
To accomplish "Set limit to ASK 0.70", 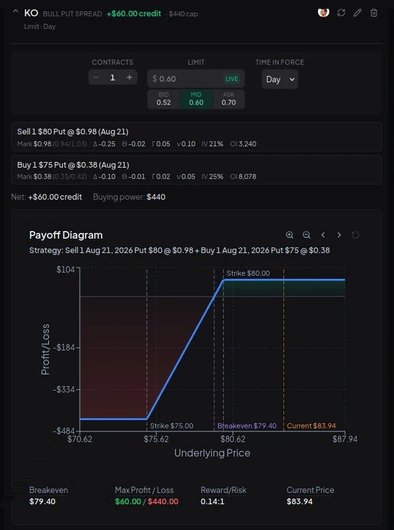I will (x=229, y=99).
